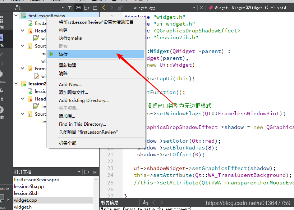The image size is (294, 210).
Task: Choose close project firstLessonReview entry
Action: click(x=96, y=132)
